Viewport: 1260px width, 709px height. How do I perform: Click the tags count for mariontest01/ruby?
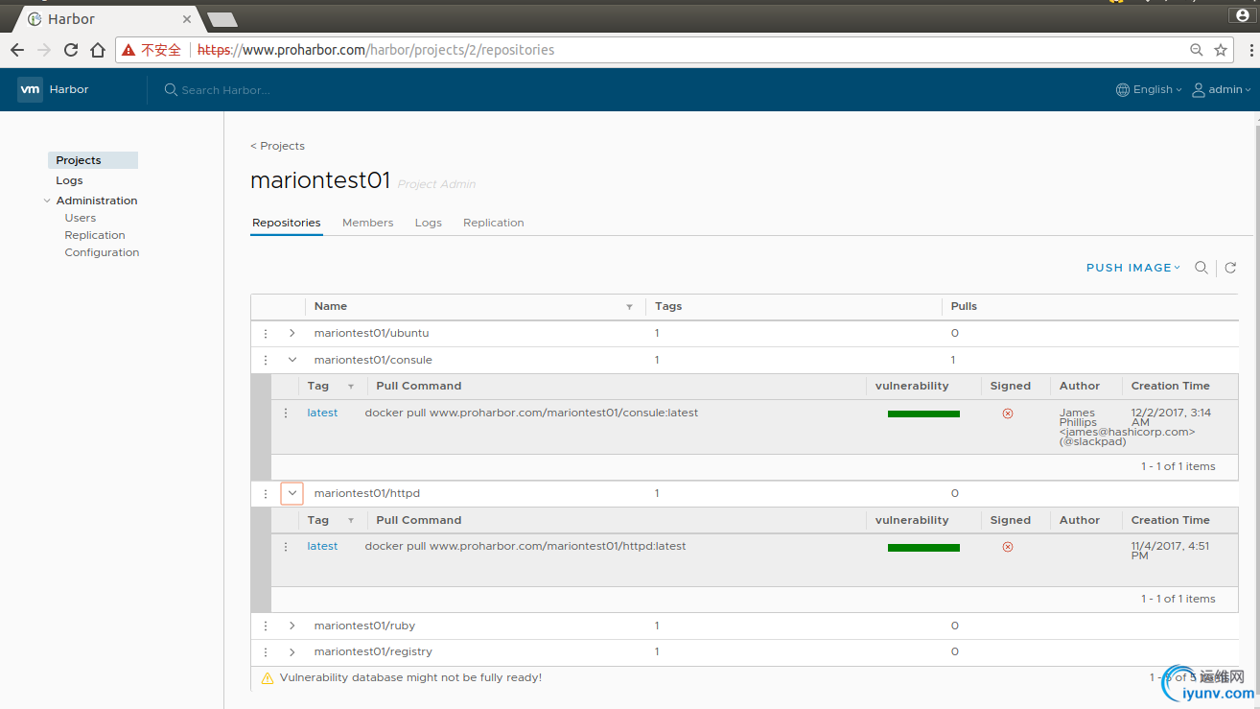(x=657, y=626)
